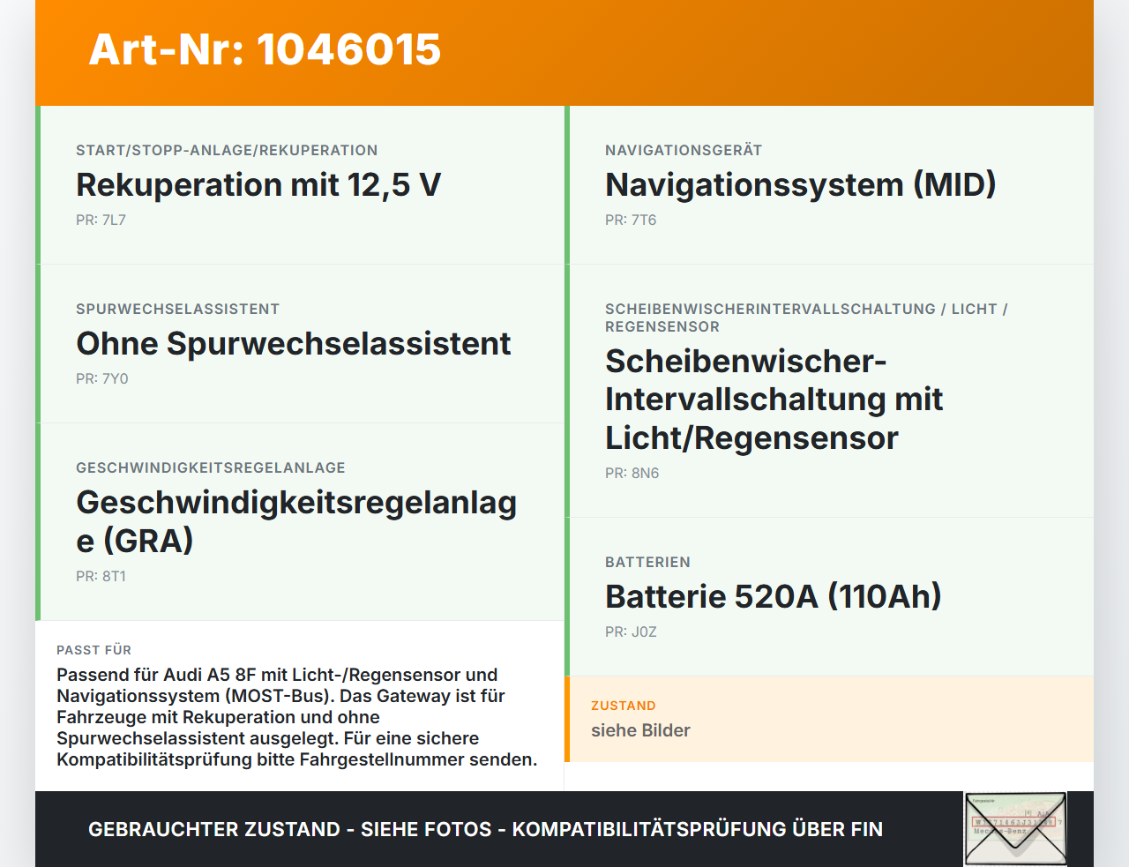The image size is (1129, 867).
Task: Click the Audi A5 8F compatibility description
Action: tap(297, 717)
